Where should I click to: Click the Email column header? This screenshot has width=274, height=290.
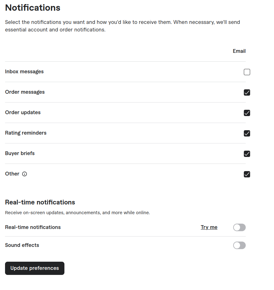(x=239, y=51)
